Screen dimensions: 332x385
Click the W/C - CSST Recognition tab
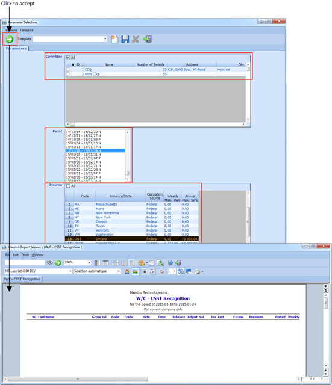(22, 279)
